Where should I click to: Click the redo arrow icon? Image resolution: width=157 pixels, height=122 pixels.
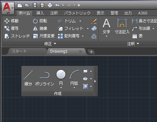click(x=69, y=5)
